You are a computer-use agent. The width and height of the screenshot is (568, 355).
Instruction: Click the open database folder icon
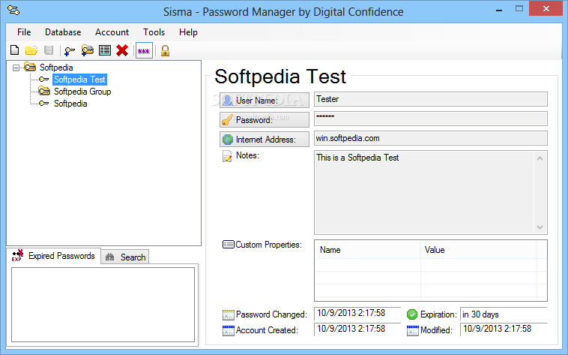(x=31, y=50)
